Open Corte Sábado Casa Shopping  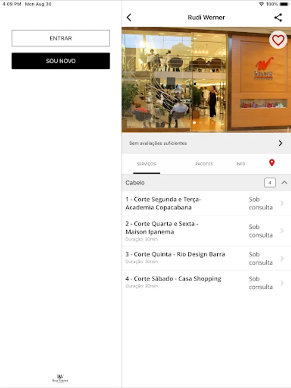pyautogui.click(x=207, y=282)
